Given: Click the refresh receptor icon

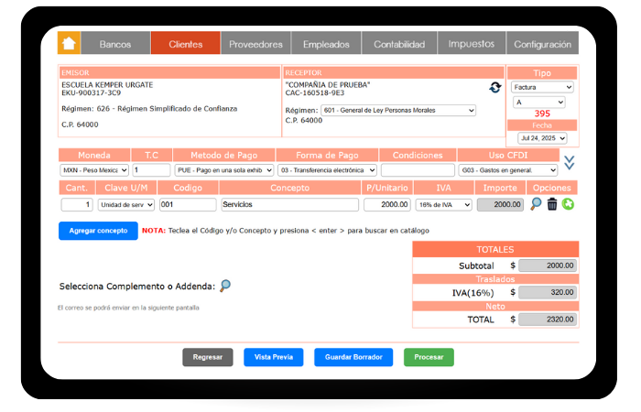Looking at the screenshot, I should pos(495,87).
